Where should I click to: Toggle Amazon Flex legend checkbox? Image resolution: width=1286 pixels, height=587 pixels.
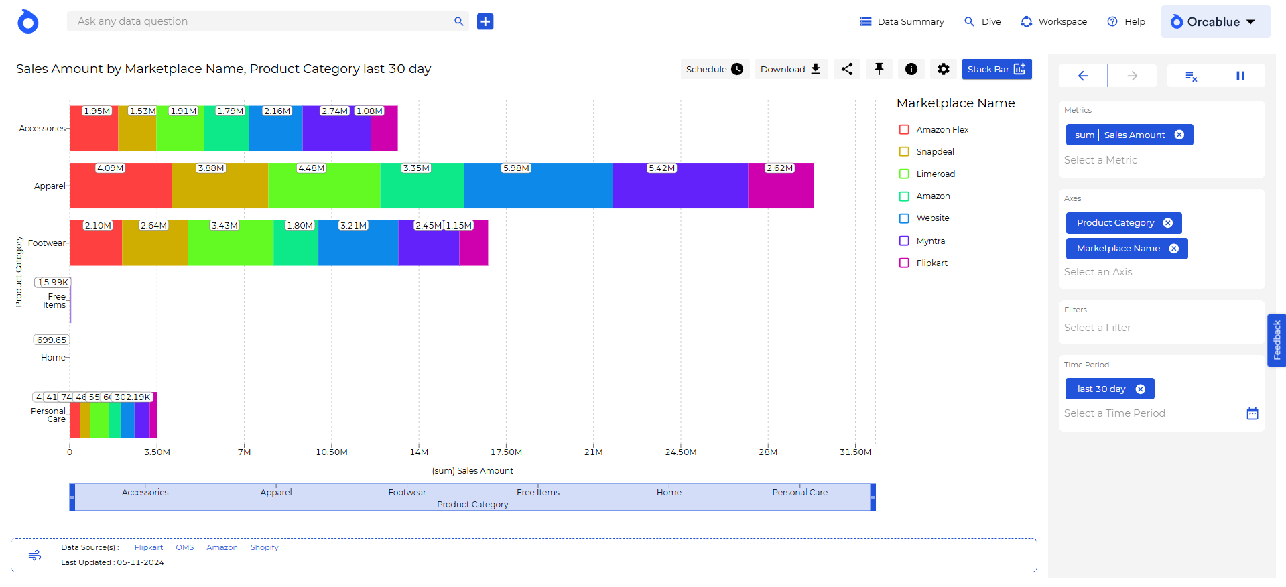904,129
